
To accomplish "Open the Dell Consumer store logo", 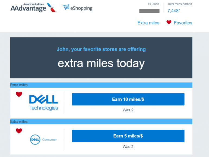I will pos(43,140).
